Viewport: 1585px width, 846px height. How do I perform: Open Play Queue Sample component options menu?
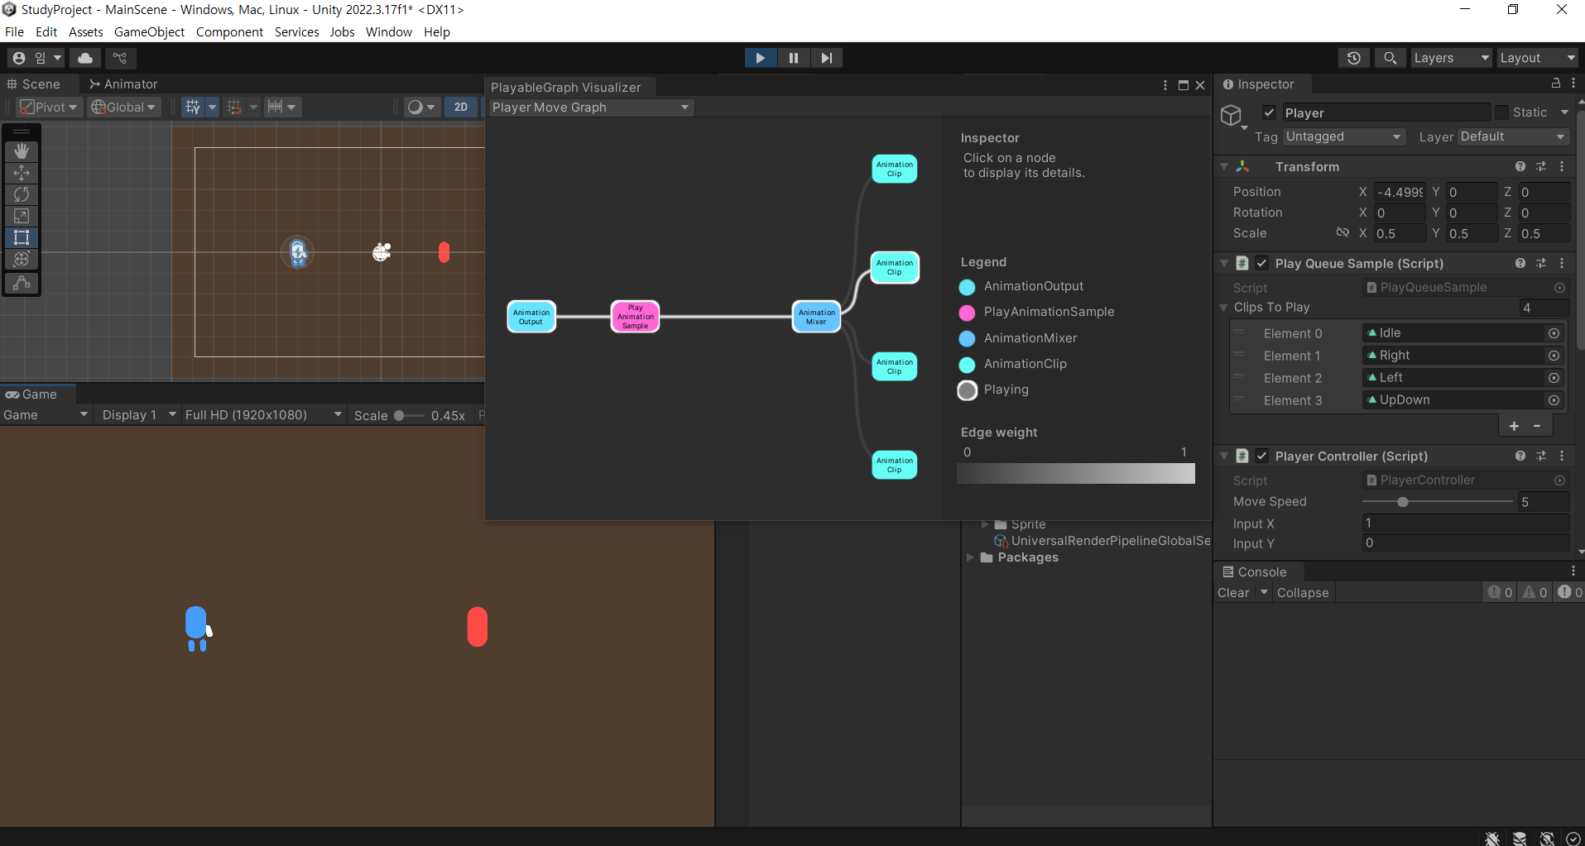(x=1562, y=263)
